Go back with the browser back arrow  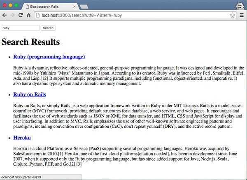coord(5,15)
